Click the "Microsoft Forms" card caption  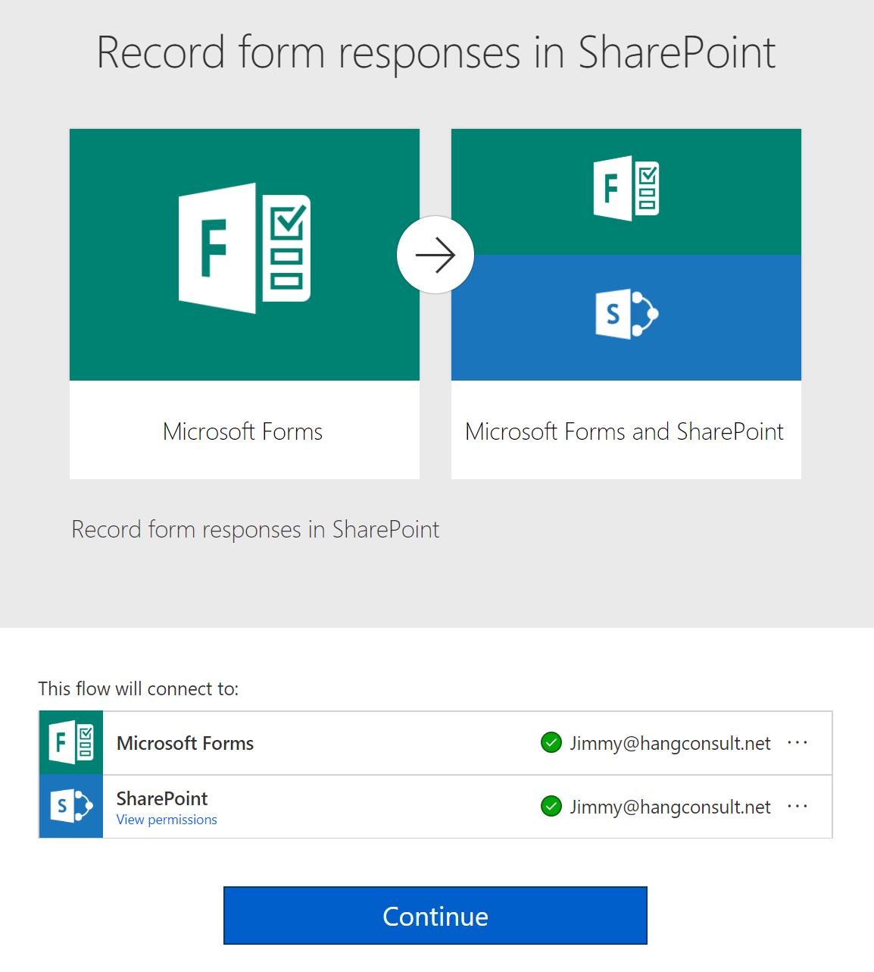pos(243,431)
